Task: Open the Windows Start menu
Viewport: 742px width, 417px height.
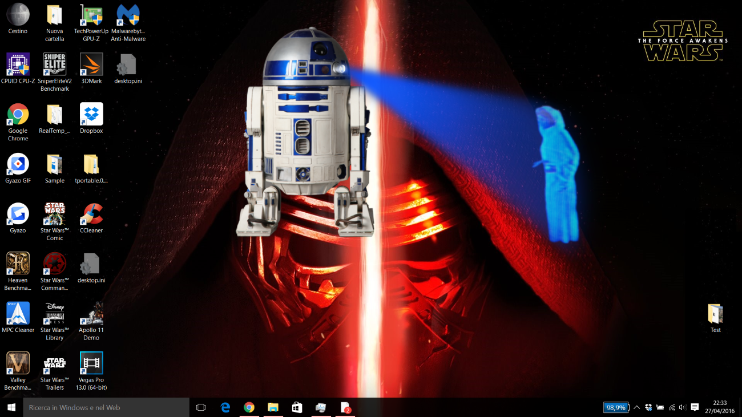Action: (x=11, y=407)
